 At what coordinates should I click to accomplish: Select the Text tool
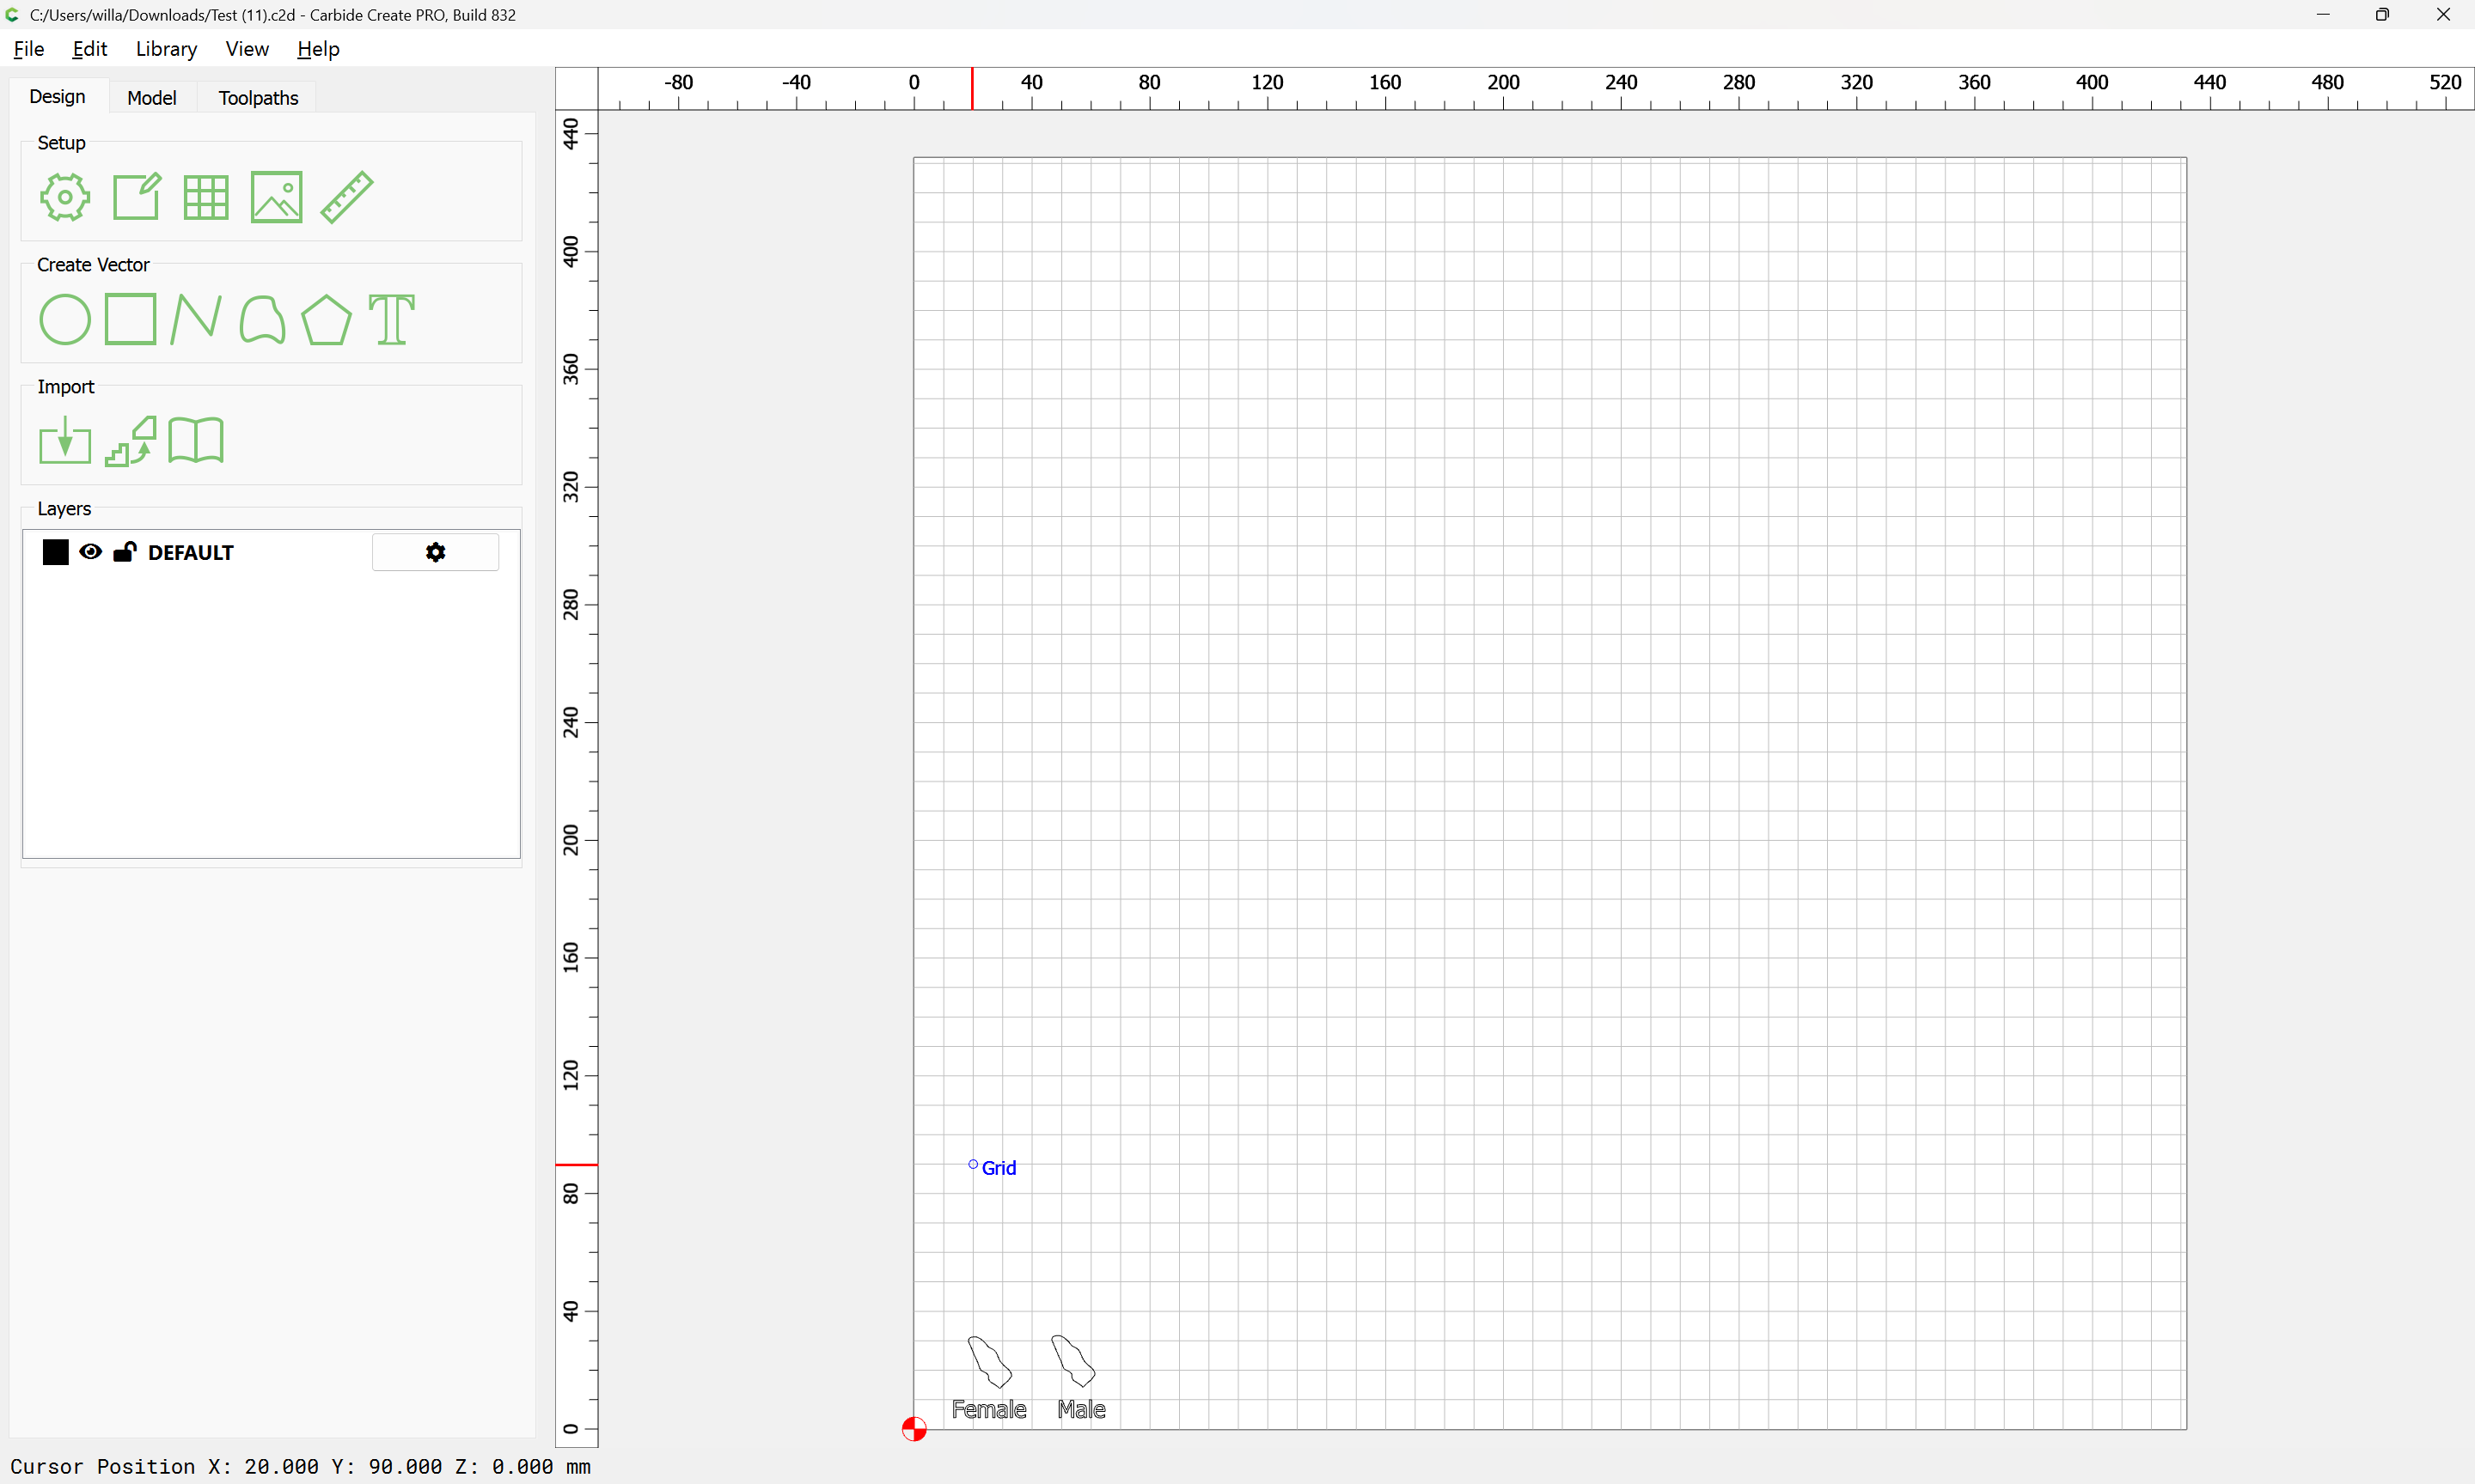point(391,320)
